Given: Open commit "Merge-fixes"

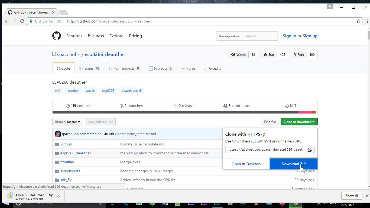Looking at the screenshot, I should pos(130,162).
